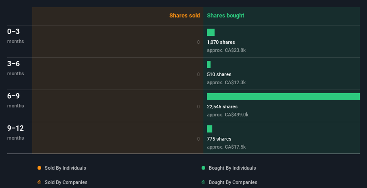Click the 510 shares value
Image resolution: width=367 pixels, height=188 pixels.
click(219, 74)
